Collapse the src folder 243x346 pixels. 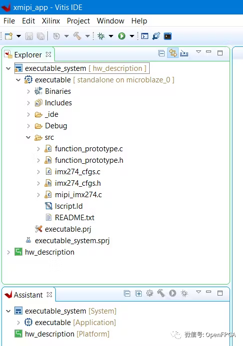(28, 137)
